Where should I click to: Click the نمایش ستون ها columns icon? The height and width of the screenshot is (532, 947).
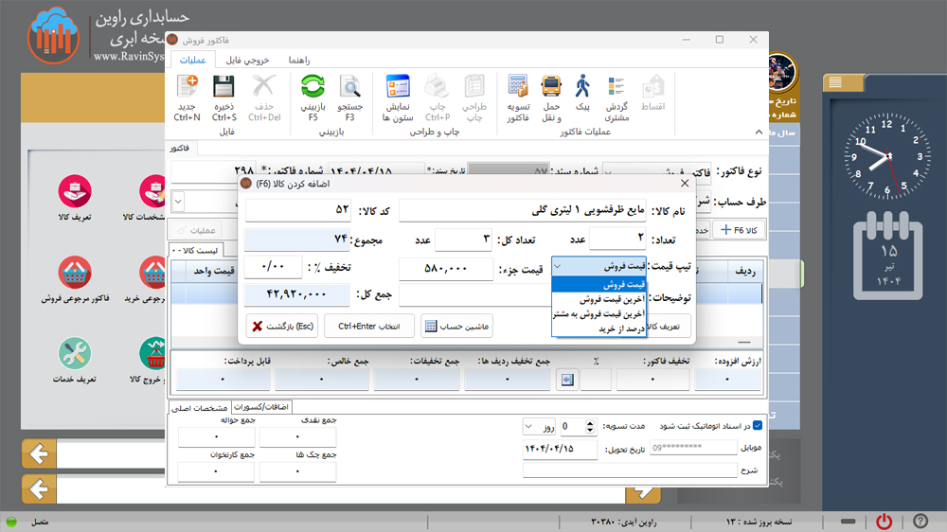click(397, 89)
